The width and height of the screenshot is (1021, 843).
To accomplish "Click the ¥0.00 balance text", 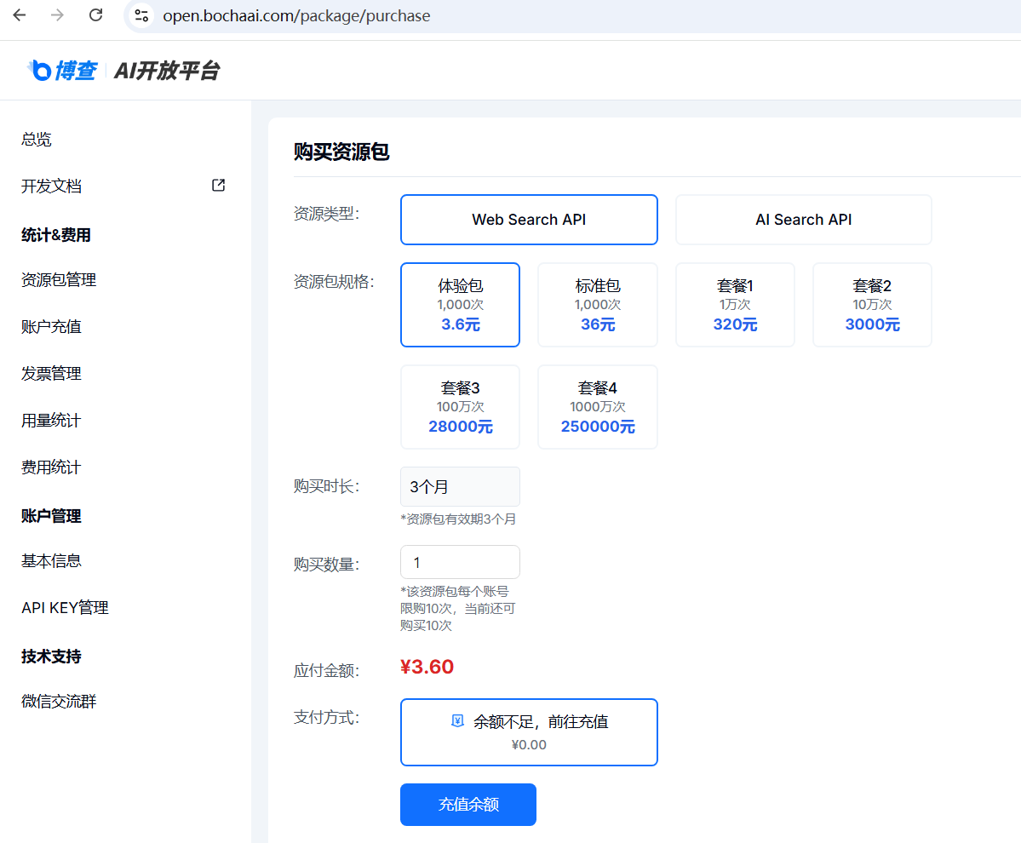I will point(529,745).
